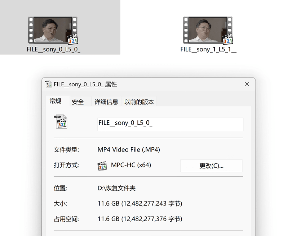Click the FILE__sony_0_L5_0_ file name label
Viewport: 288px width, 236px height.
53,50
